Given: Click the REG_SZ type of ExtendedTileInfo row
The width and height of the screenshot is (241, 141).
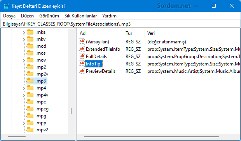Looking at the screenshot, I should click(133, 49).
